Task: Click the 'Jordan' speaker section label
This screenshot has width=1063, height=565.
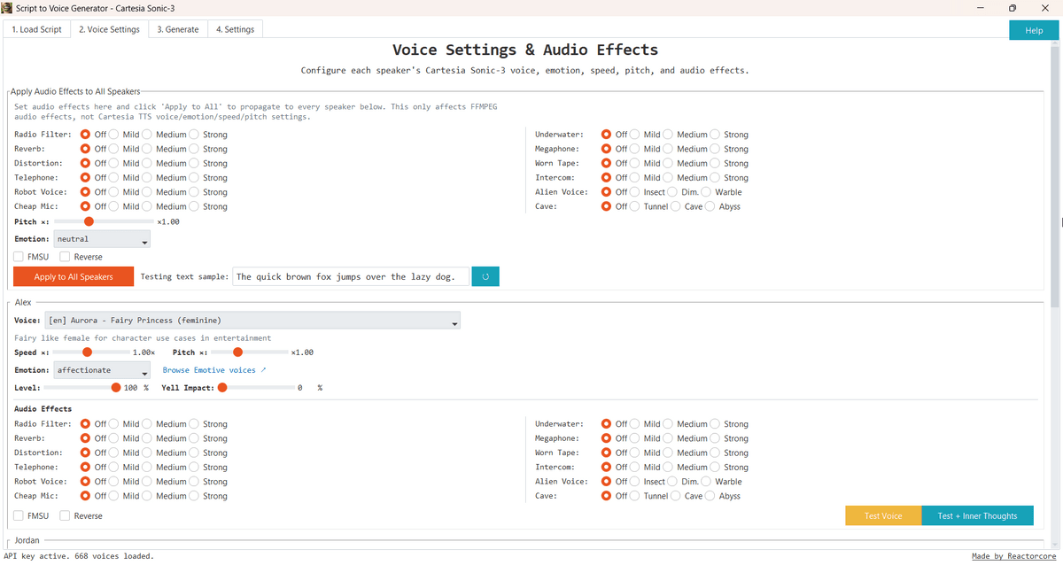Action: 27,539
